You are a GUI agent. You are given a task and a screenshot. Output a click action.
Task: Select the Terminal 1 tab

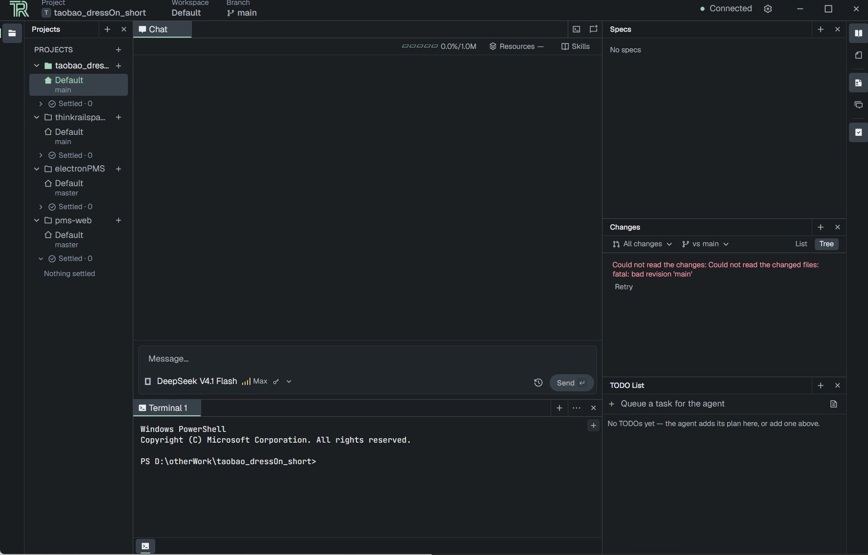(x=167, y=408)
